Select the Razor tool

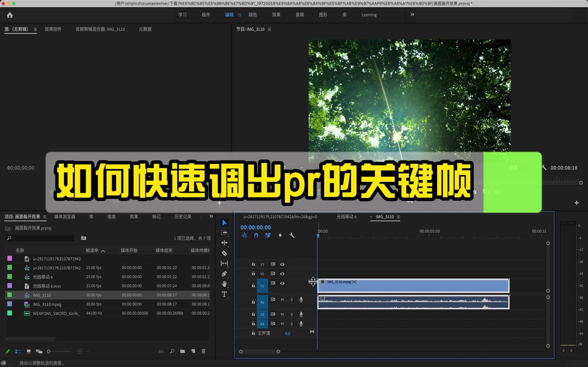pyautogui.click(x=224, y=253)
